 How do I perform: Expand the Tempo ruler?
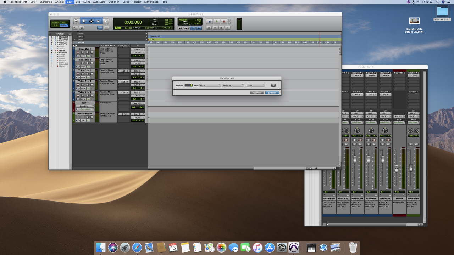pyautogui.click(x=75, y=40)
